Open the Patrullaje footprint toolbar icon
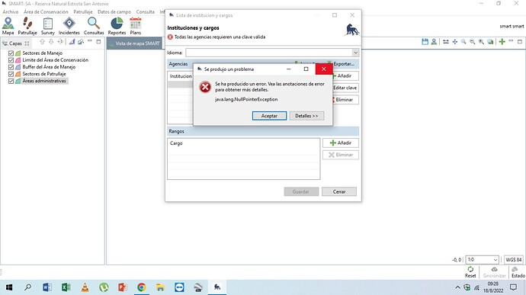 (x=27, y=26)
